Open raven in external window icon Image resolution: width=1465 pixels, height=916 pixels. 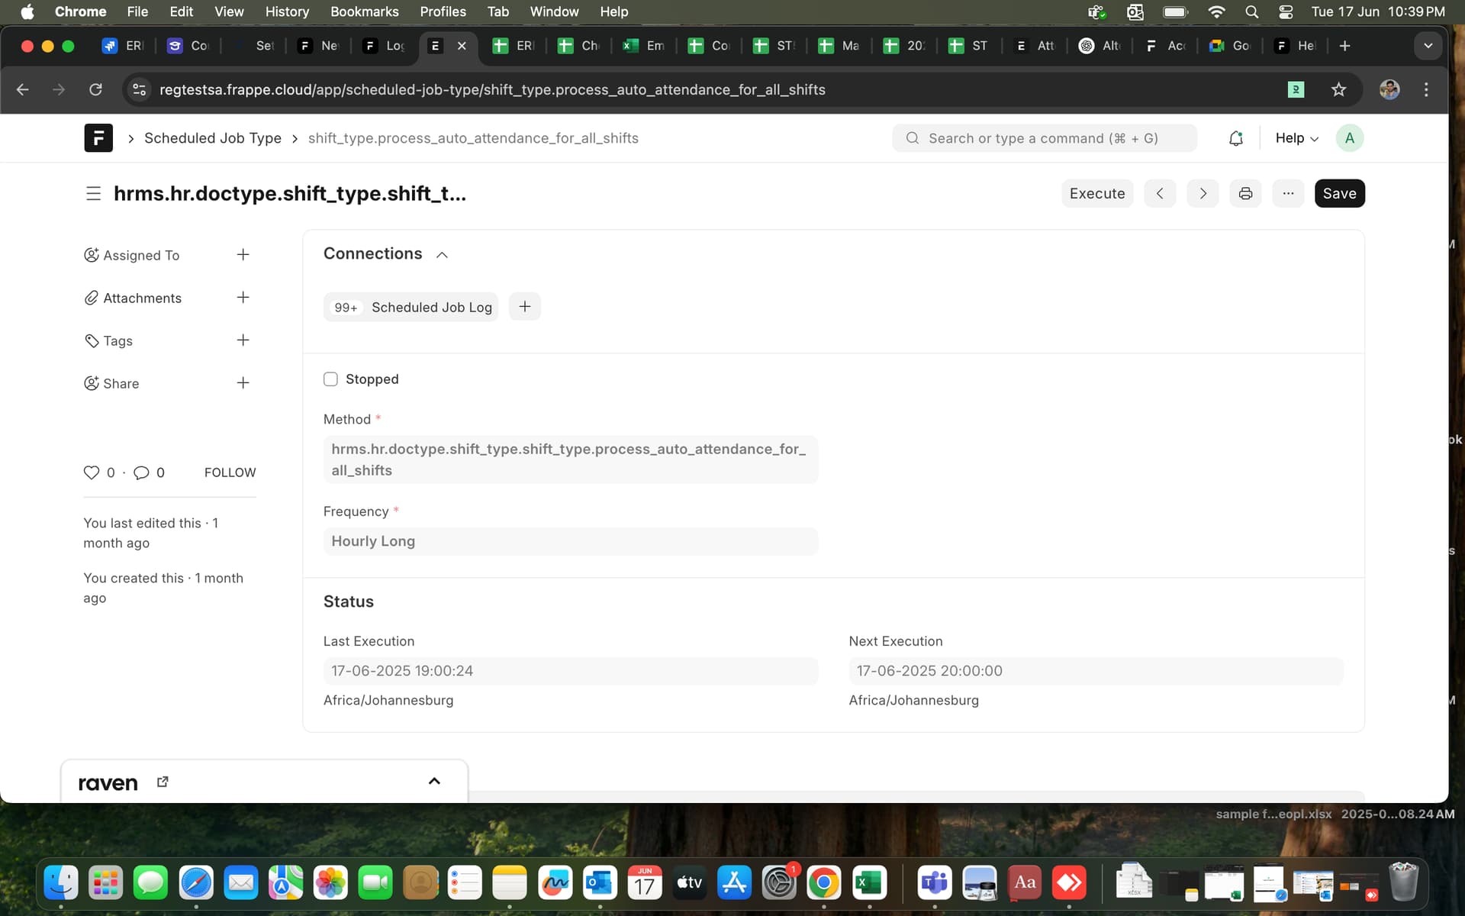[x=163, y=782]
